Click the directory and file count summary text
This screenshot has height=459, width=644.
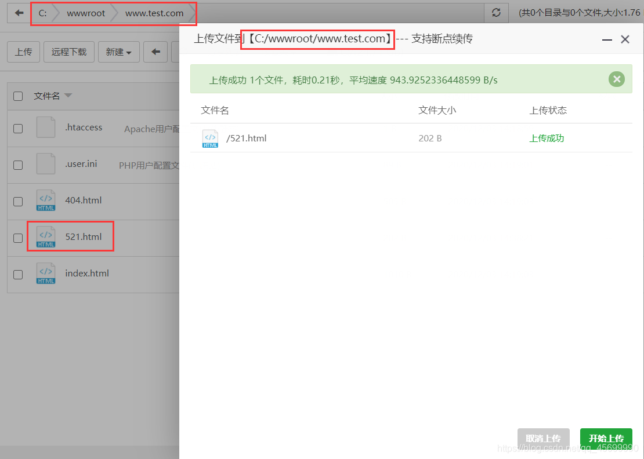(580, 13)
